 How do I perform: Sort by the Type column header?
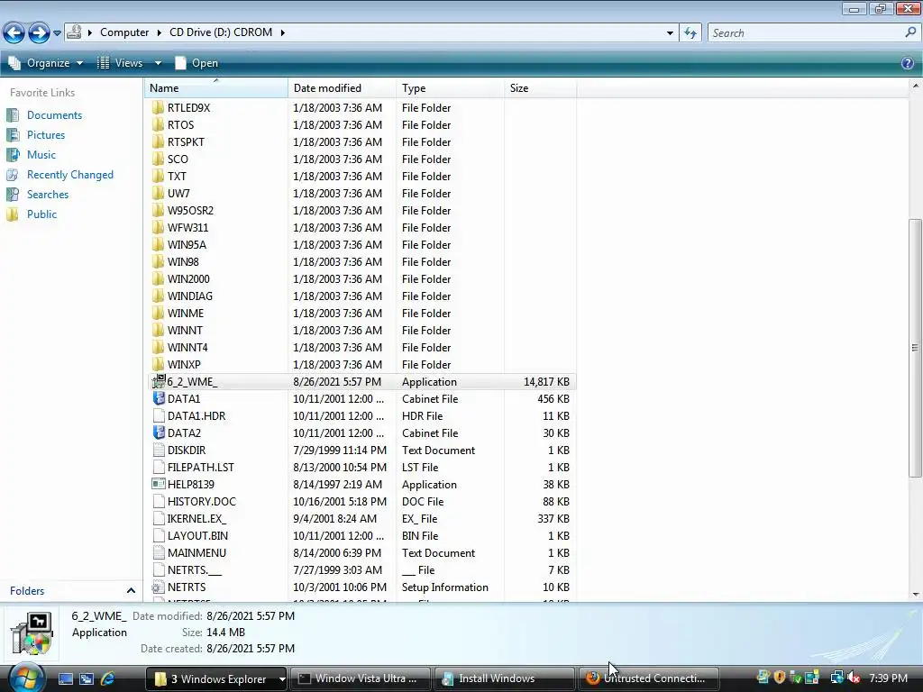[451, 87]
